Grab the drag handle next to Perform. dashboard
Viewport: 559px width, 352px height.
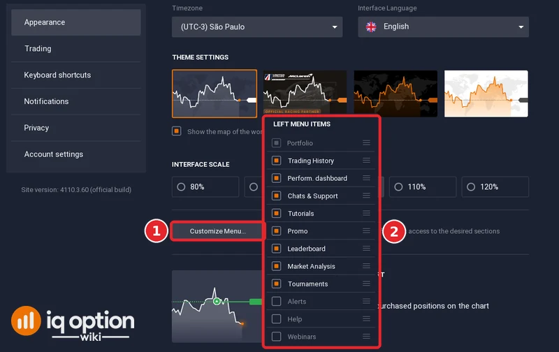coord(366,178)
